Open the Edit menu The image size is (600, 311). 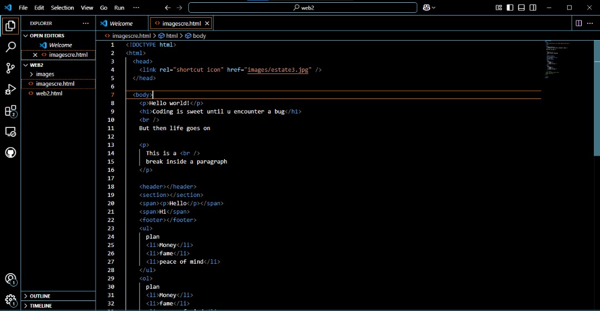pos(39,8)
